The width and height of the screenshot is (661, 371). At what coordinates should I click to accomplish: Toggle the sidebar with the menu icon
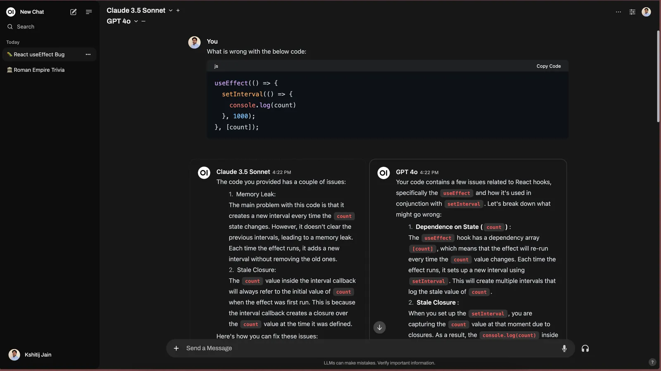pyautogui.click(x=89, y=12)
